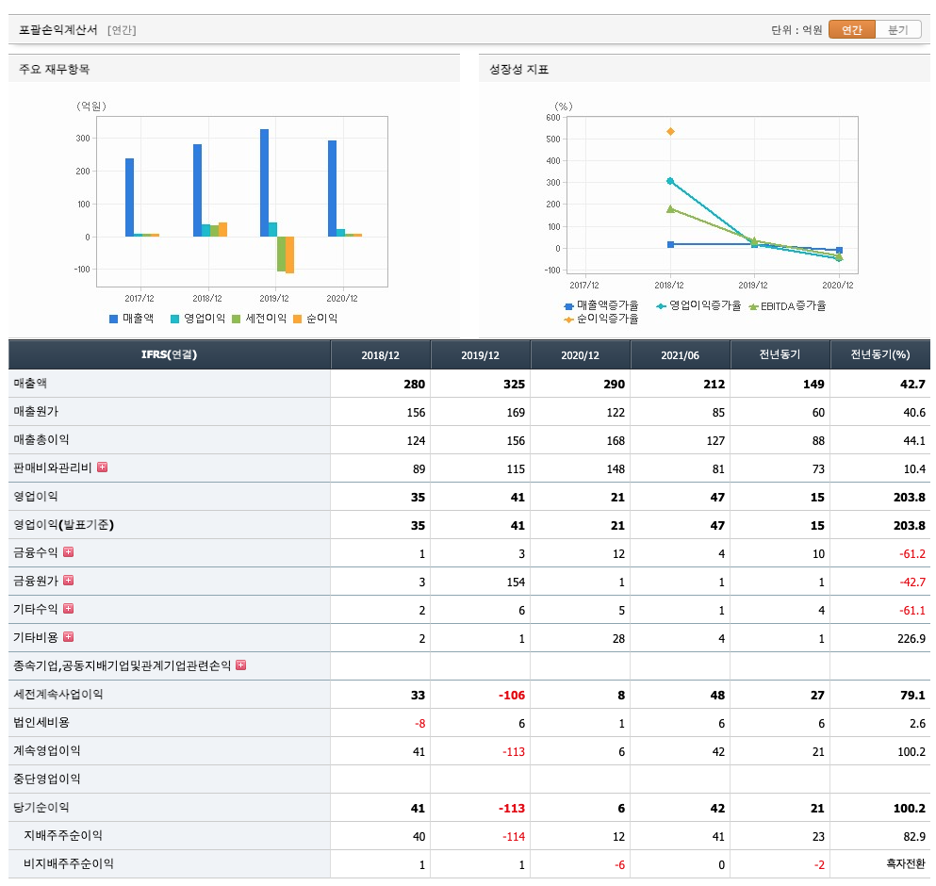Click the IFRS(연결) table header
This screenshot has height=886, width=936.
[x=169, y=354]
